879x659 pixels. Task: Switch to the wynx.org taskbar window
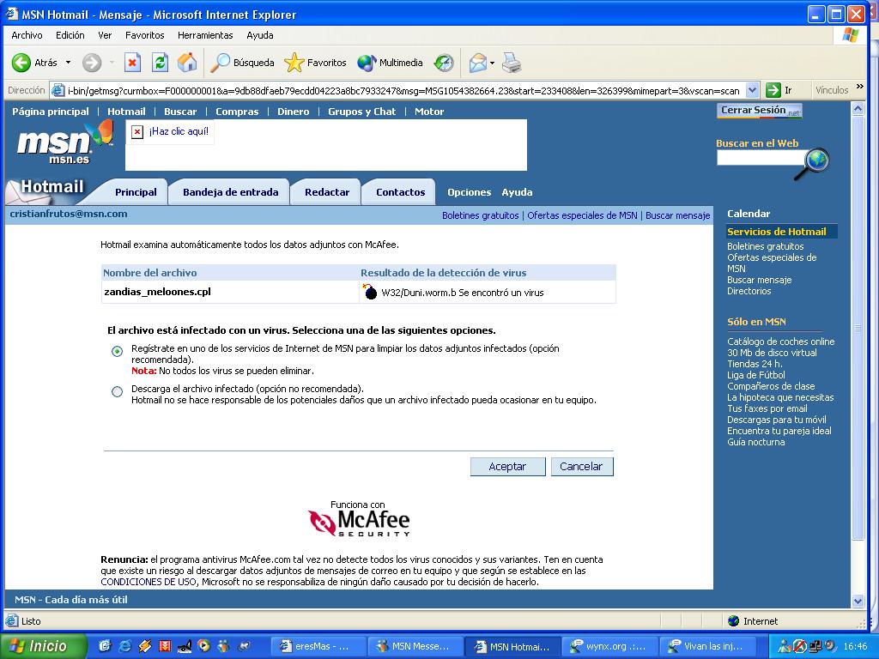pos(609,646)
